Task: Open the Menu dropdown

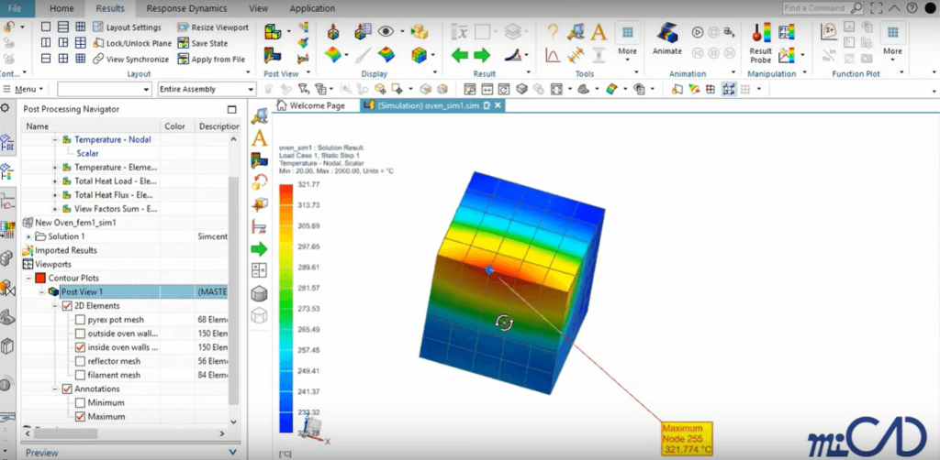Action: (24, 89)
